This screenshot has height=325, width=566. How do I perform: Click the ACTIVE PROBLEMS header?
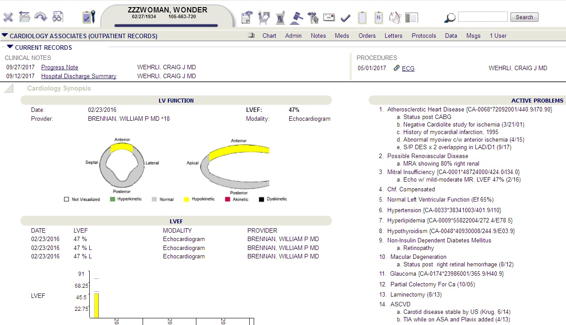(x=537, y=100)
